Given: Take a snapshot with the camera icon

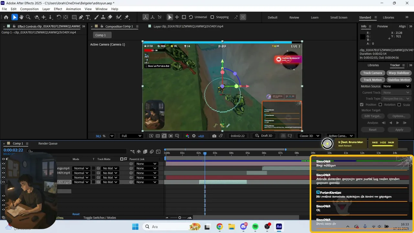Looking at the screenshot, I should [214, 136].
